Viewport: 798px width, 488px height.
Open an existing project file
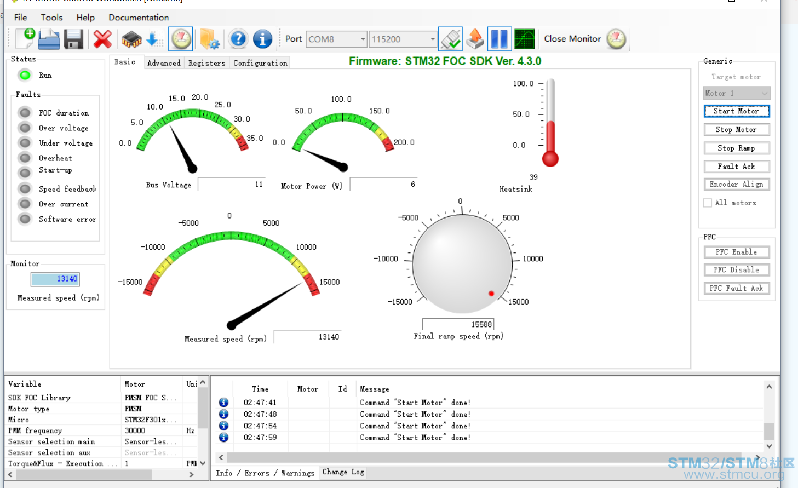49,39
